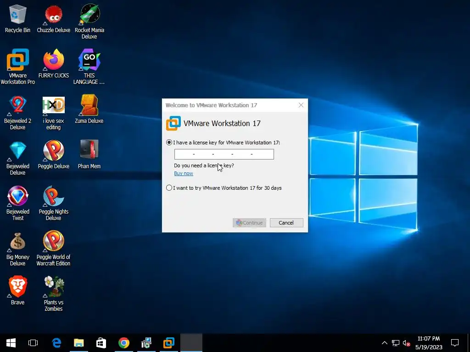470x352 pixels.
Task: Close the Welcome to VMware dialog
Action: click(x=301, y=105)
